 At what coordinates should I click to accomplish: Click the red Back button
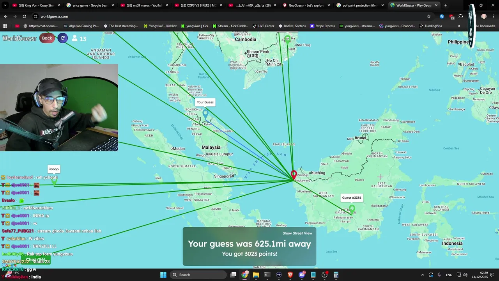pyautogui.click(x=47, y=38)
